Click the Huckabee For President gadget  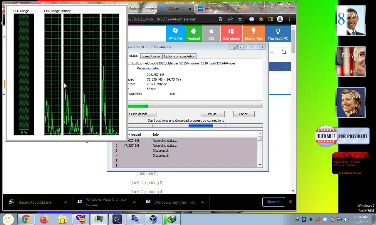[x=342, y=136]
